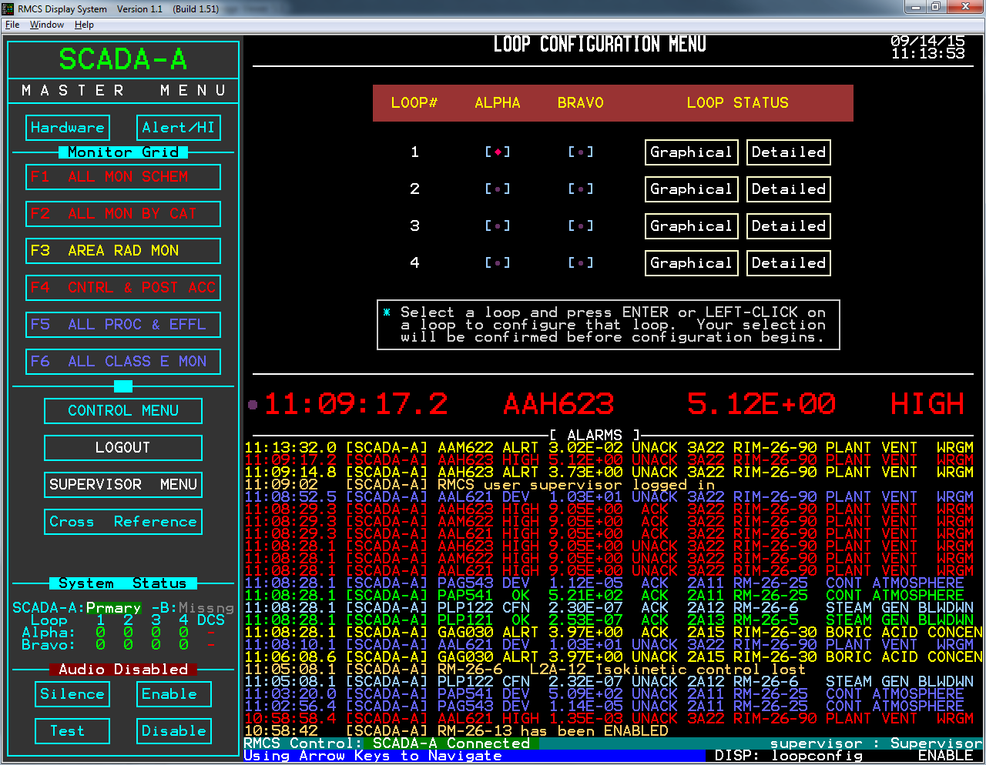
Task: Click the DISP: loopconfig status entry
Action: tap(789, 756)
